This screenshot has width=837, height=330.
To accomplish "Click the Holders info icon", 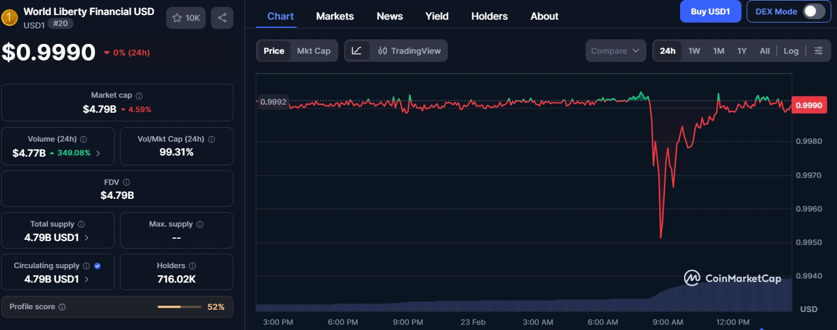I will [192, 266].
